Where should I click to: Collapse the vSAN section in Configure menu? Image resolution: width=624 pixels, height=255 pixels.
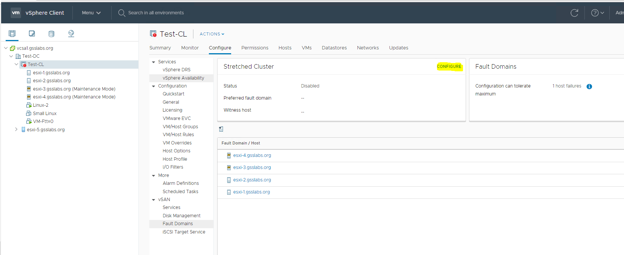(x=153, y=200)
